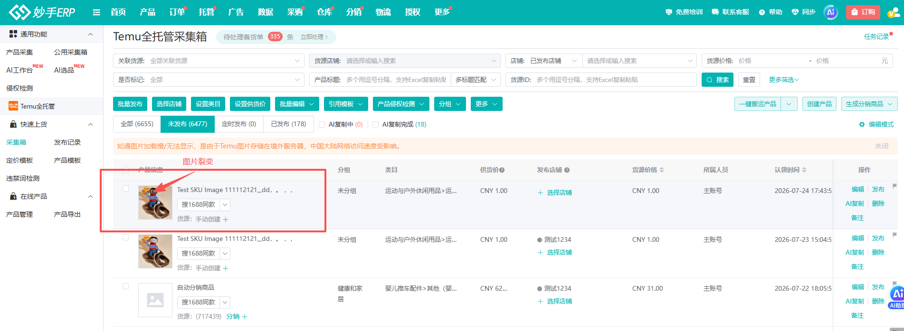
Task: Open 联系客服 customer service
Action: 731,12
